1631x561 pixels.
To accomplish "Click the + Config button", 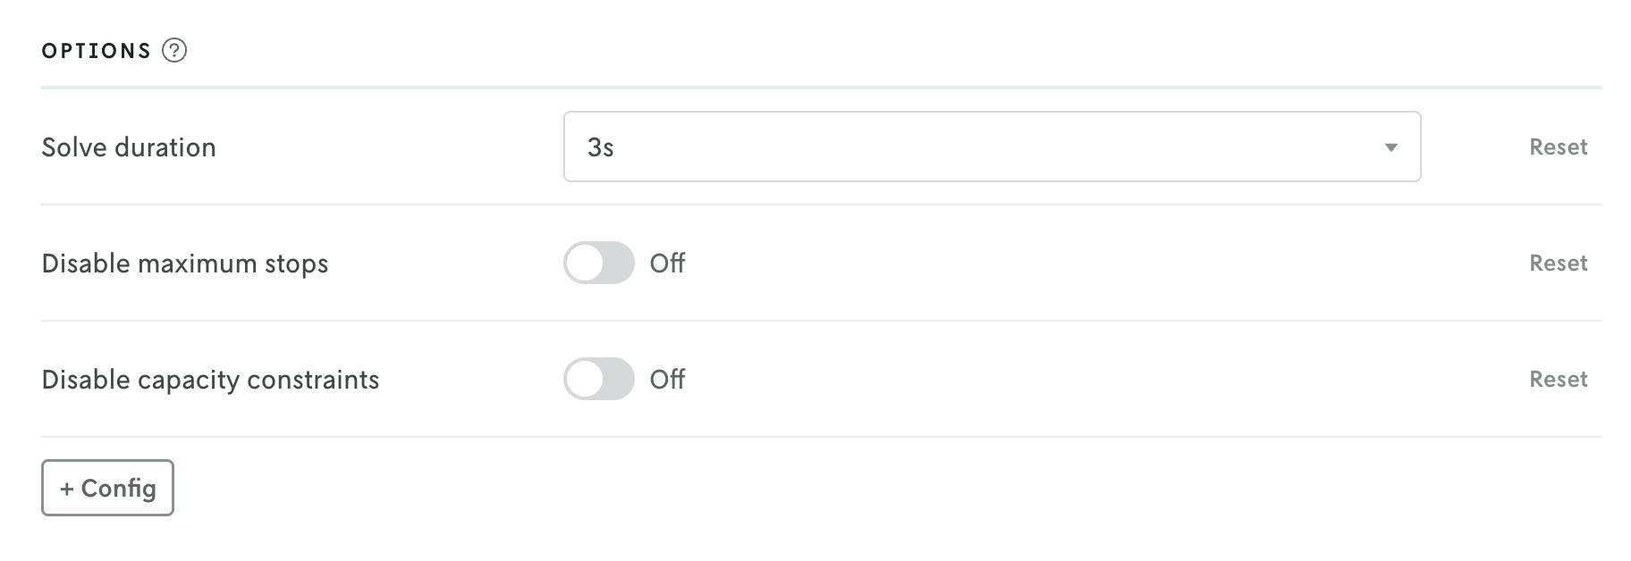I will (x=107, y=488).
